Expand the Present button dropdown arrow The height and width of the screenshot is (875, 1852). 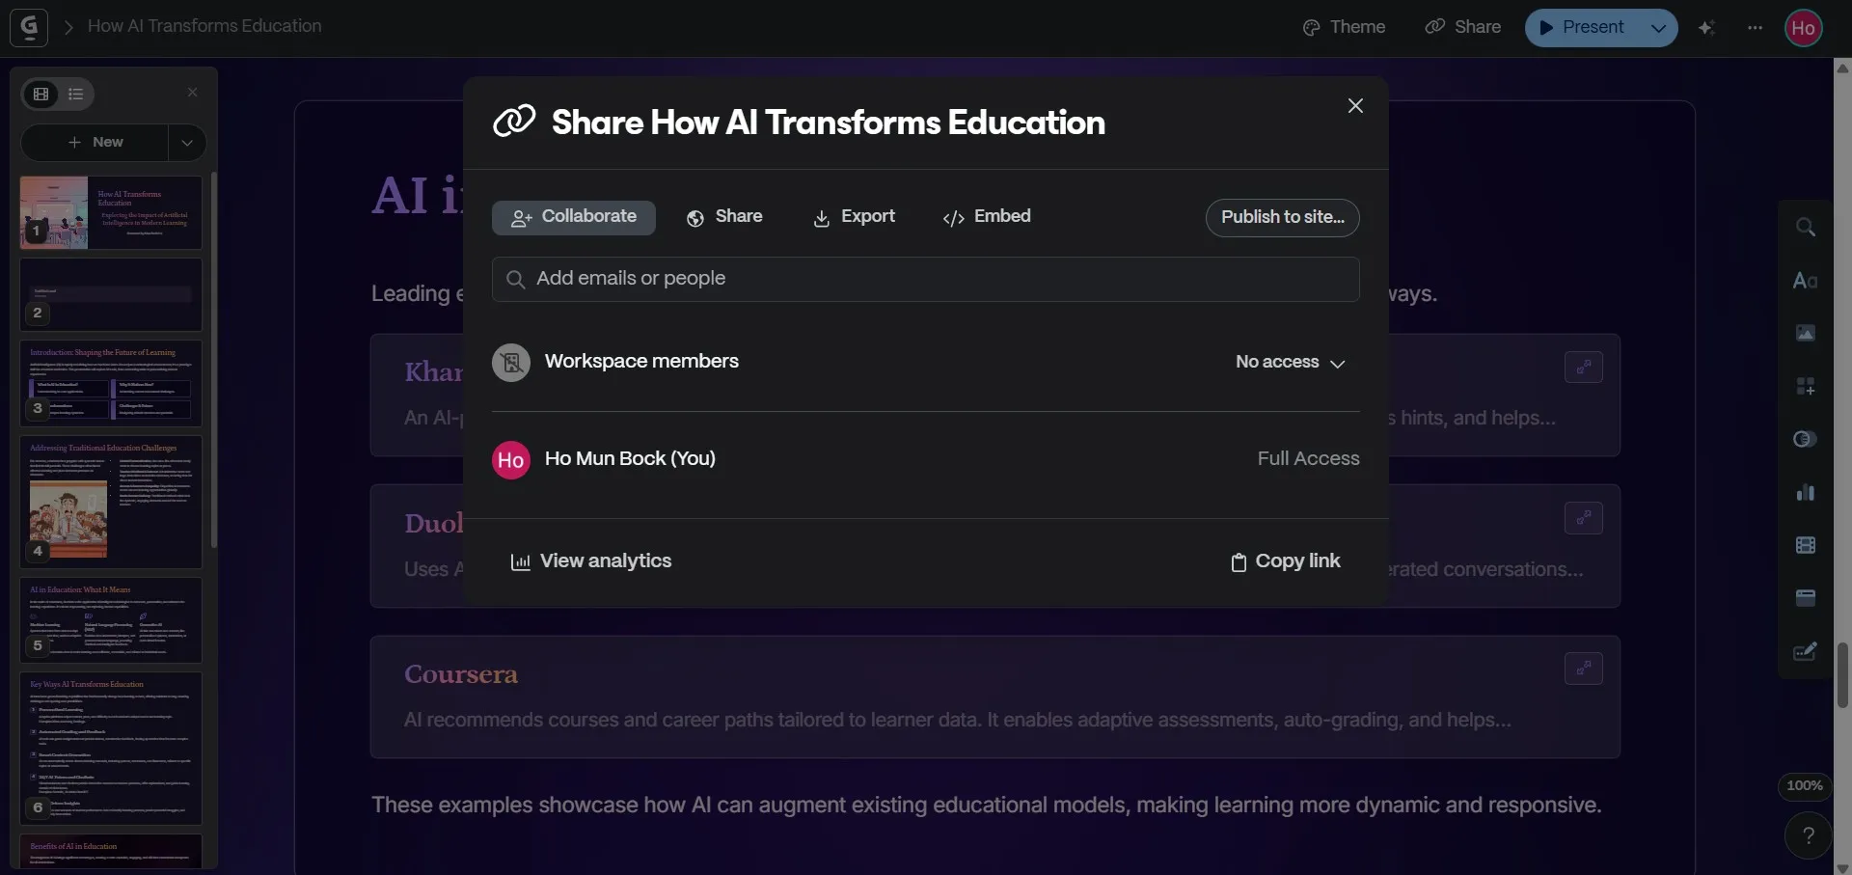pos(1658,27)
